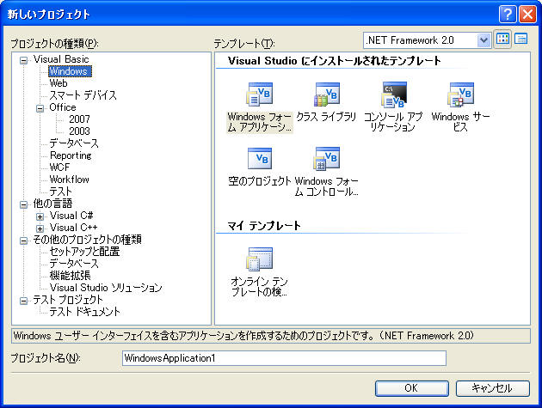Select Windows under Visual Basic
The height and width of the screenshot is (408, 542).
[x=70, y=71]
